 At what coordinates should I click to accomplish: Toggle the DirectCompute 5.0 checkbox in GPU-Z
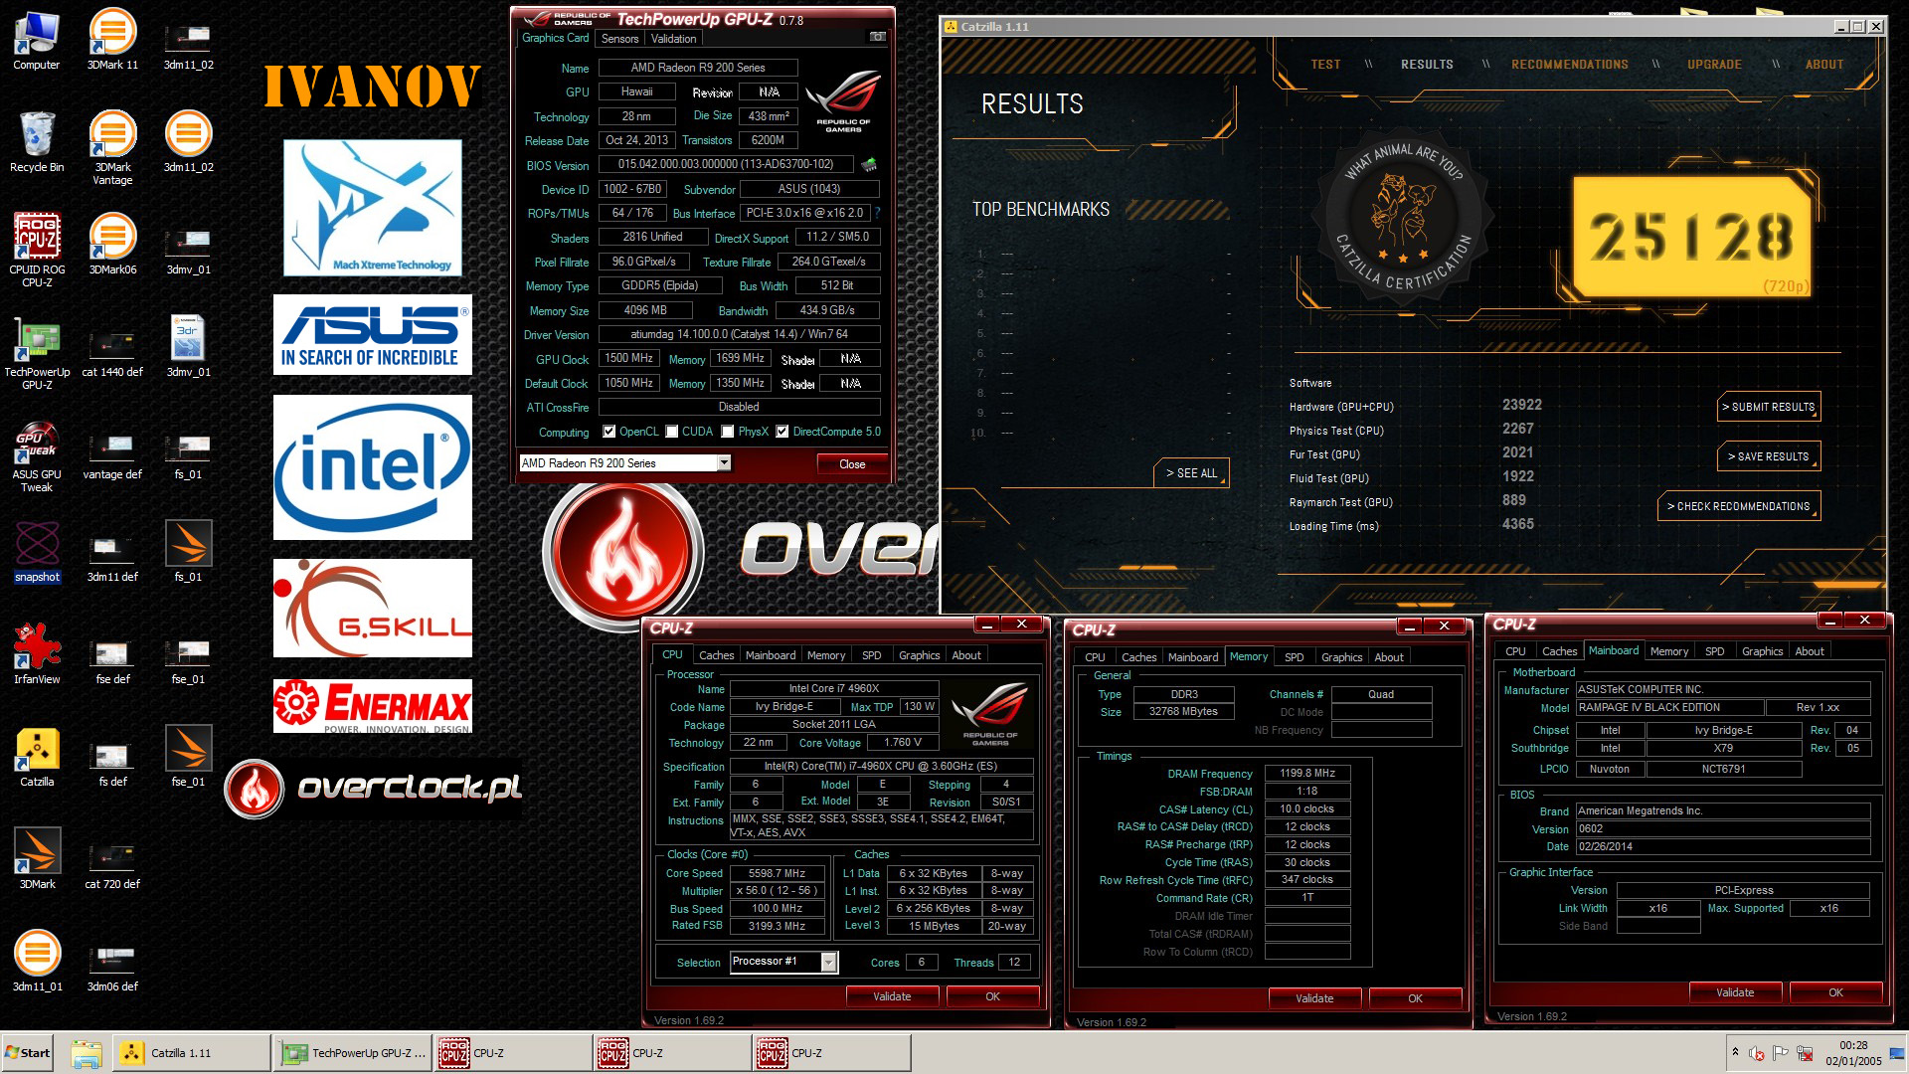click(782, 432)
